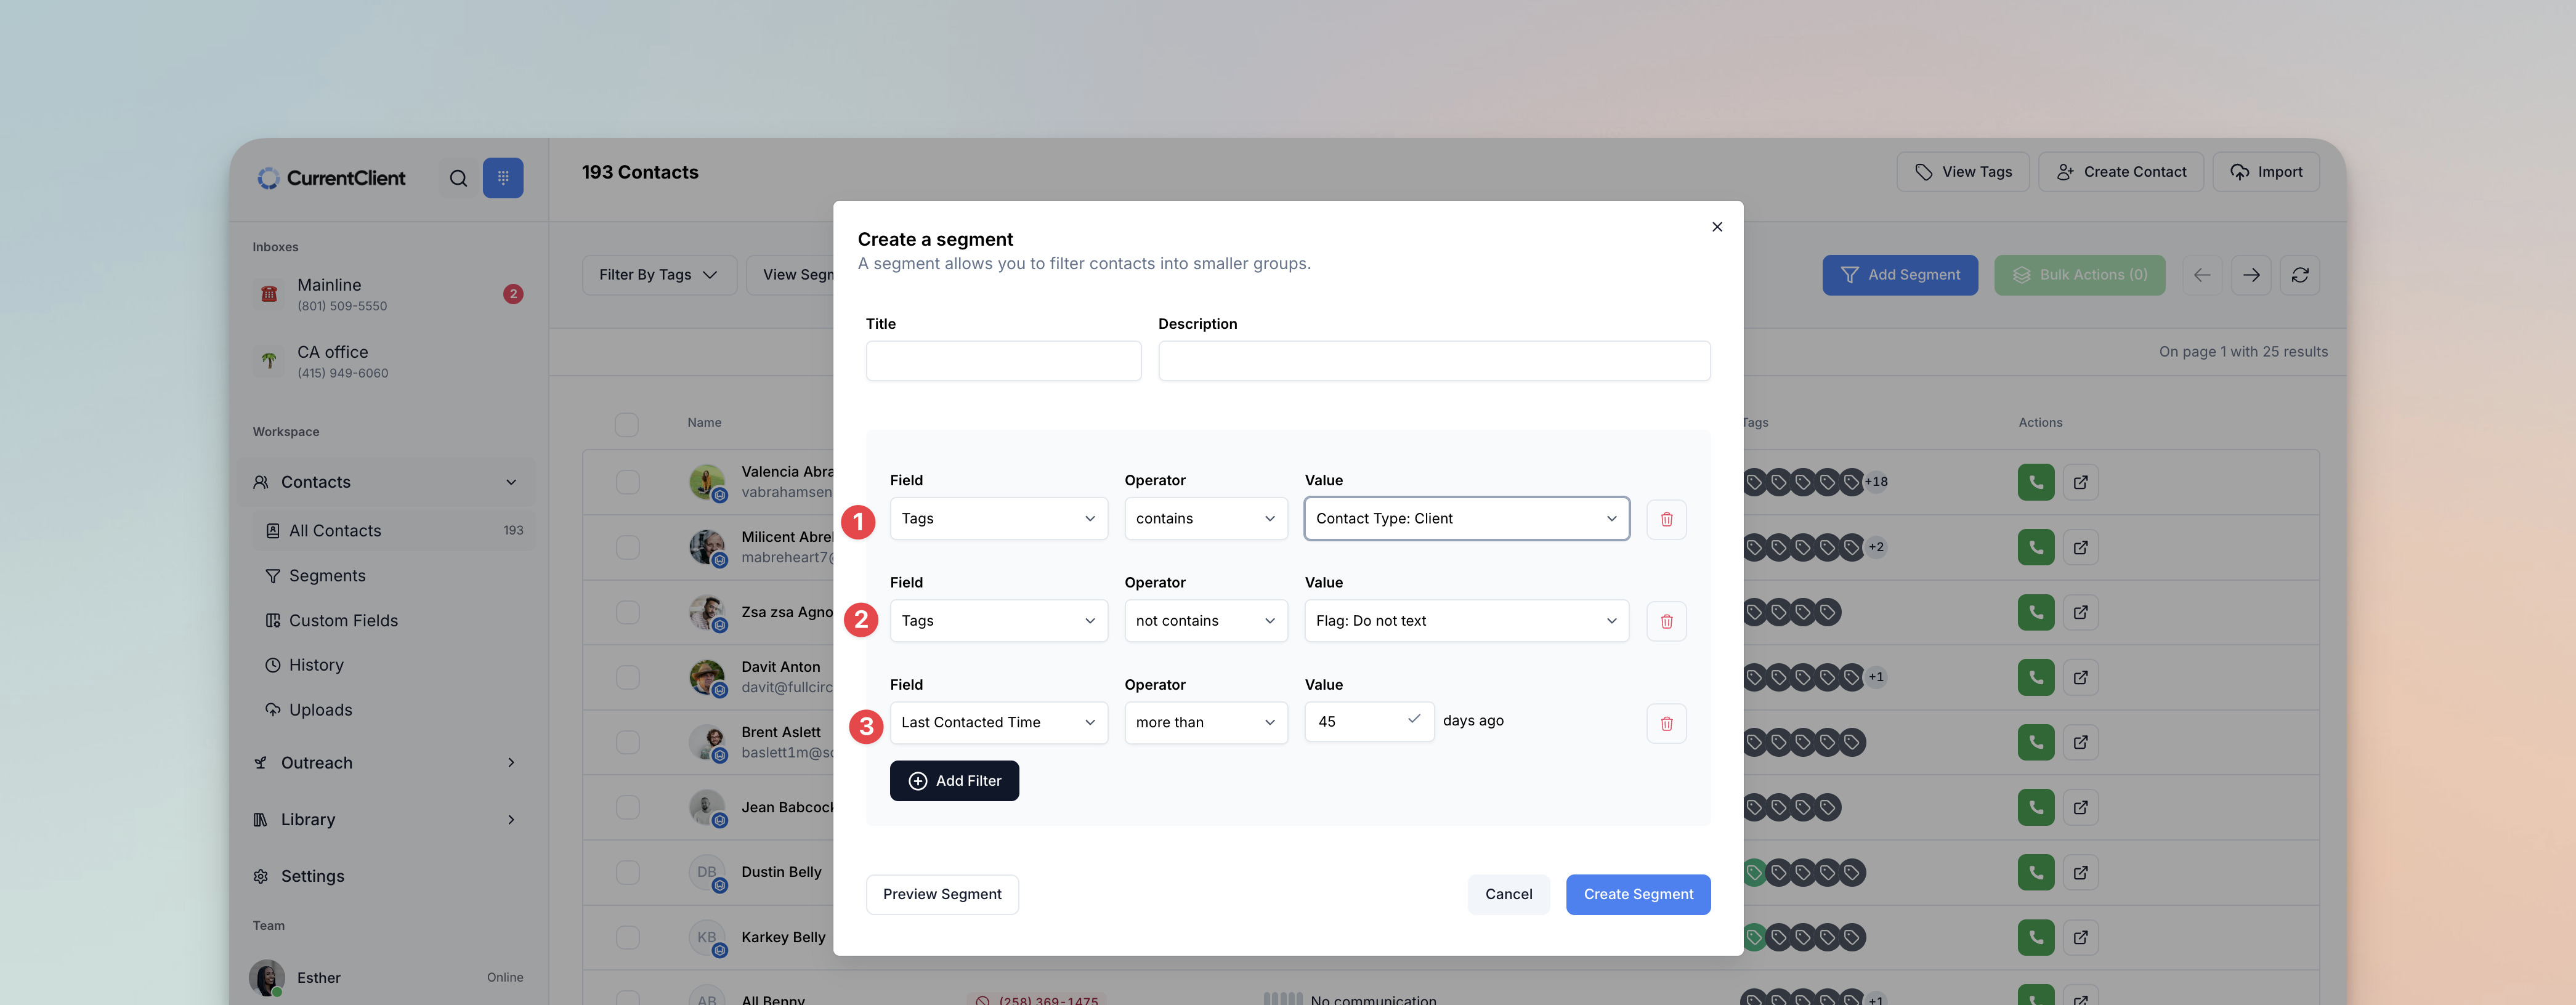
Task: Call Valencia using green phone icon
Action: 2035,482
